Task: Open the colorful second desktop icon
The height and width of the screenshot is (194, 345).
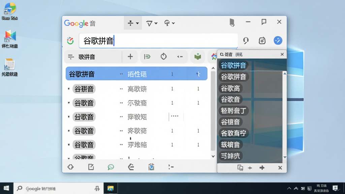Action: pos(10,39)
